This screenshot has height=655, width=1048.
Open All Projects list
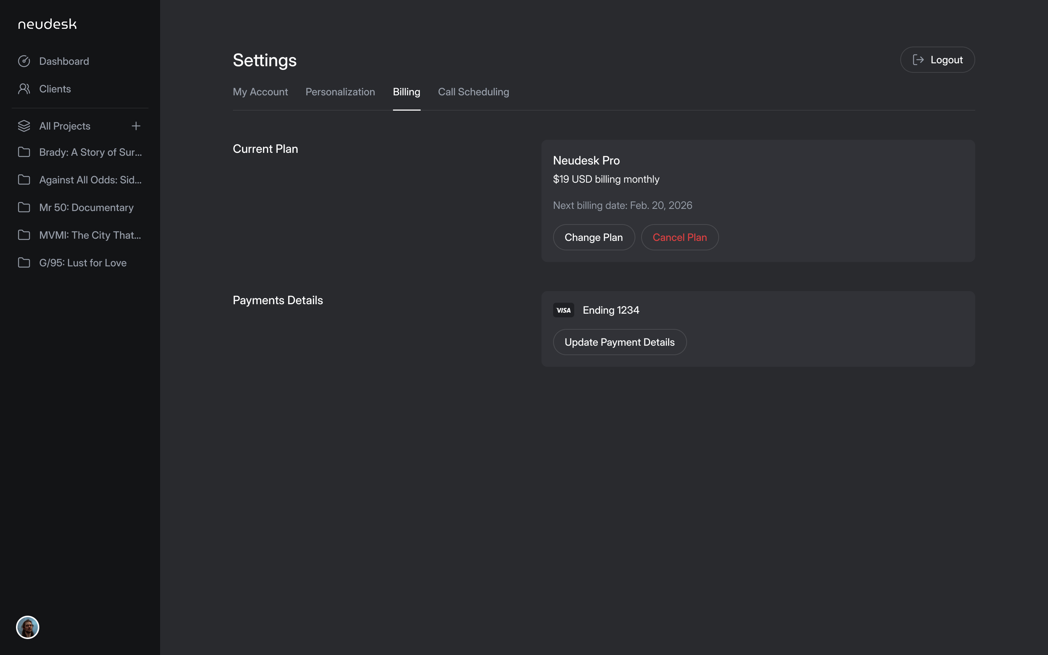65,126
